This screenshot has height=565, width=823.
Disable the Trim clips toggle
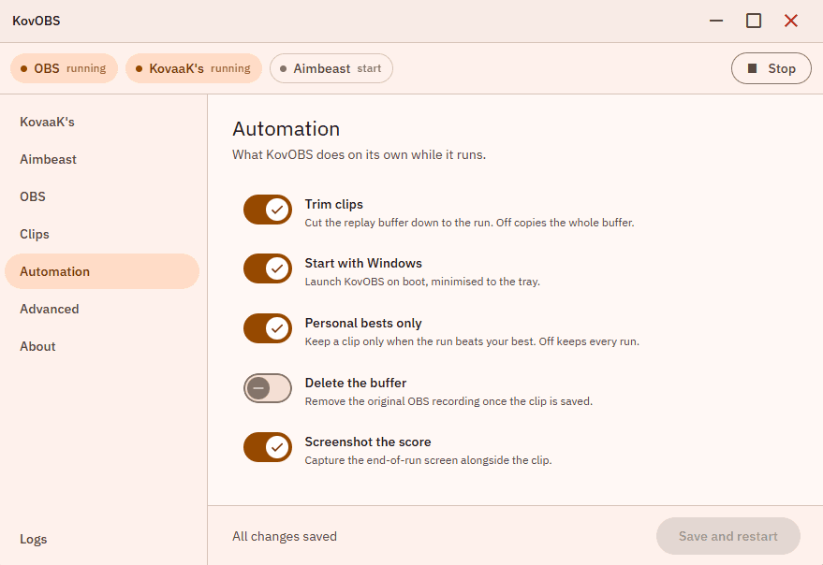268,210
